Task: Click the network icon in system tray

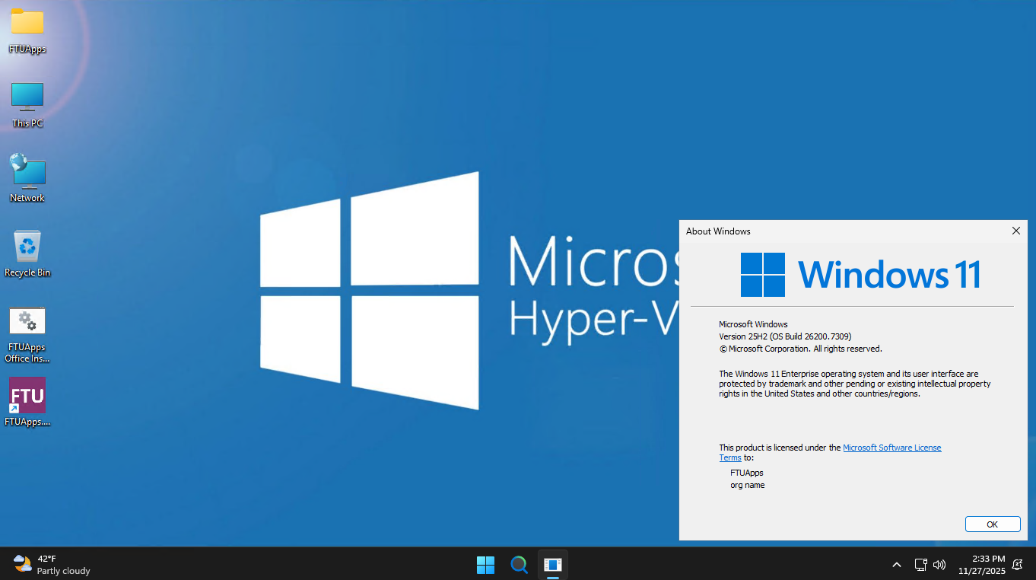Action: (920, 565)
